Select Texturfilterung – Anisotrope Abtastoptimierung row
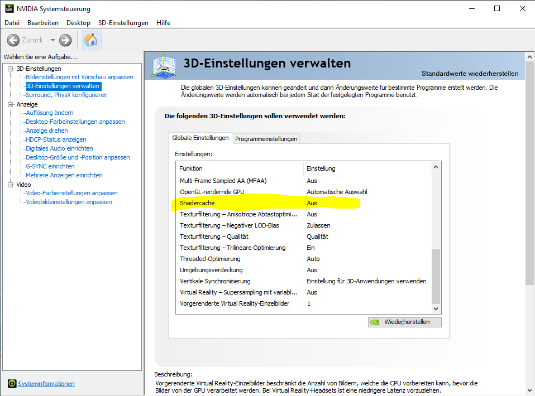 [x=303, y=214]
